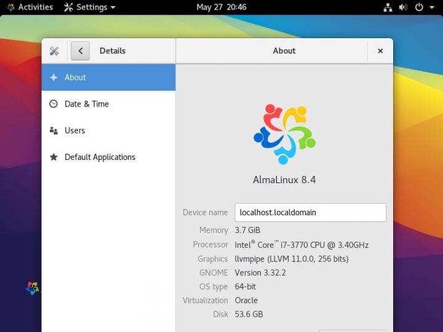This screenshot has width=443, height=332.
Task: Click the clock icon for Date & Time
Action: 54,104
